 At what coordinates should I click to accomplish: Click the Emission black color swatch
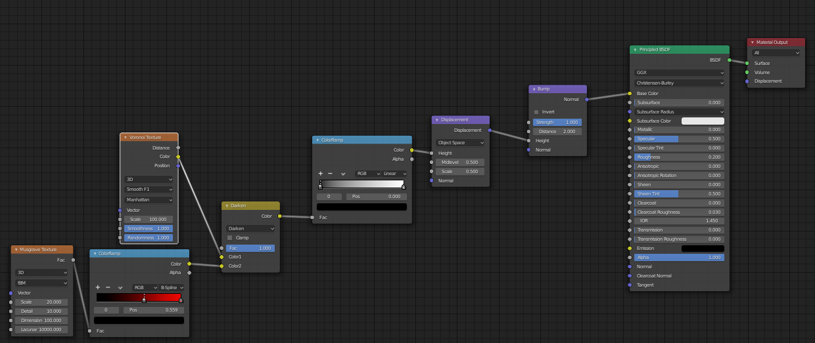(703, 249)
